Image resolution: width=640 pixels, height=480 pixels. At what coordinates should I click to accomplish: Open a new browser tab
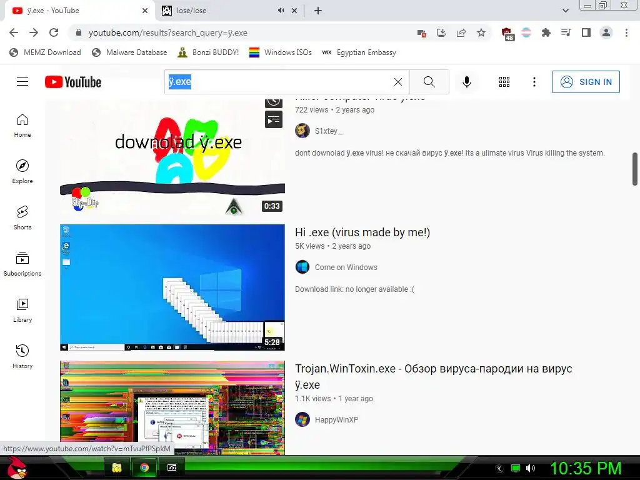point(318,11)
